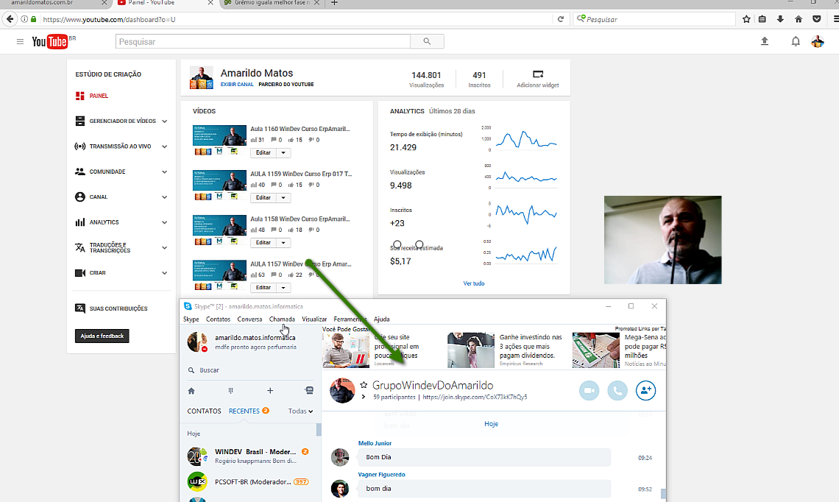
Task: Start a voice call in Skype group
Action: click(x=617, y=391)
